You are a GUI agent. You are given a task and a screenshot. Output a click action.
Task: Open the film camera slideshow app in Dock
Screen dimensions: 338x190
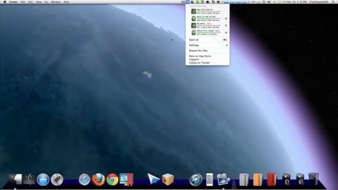(x=223, y=179)
